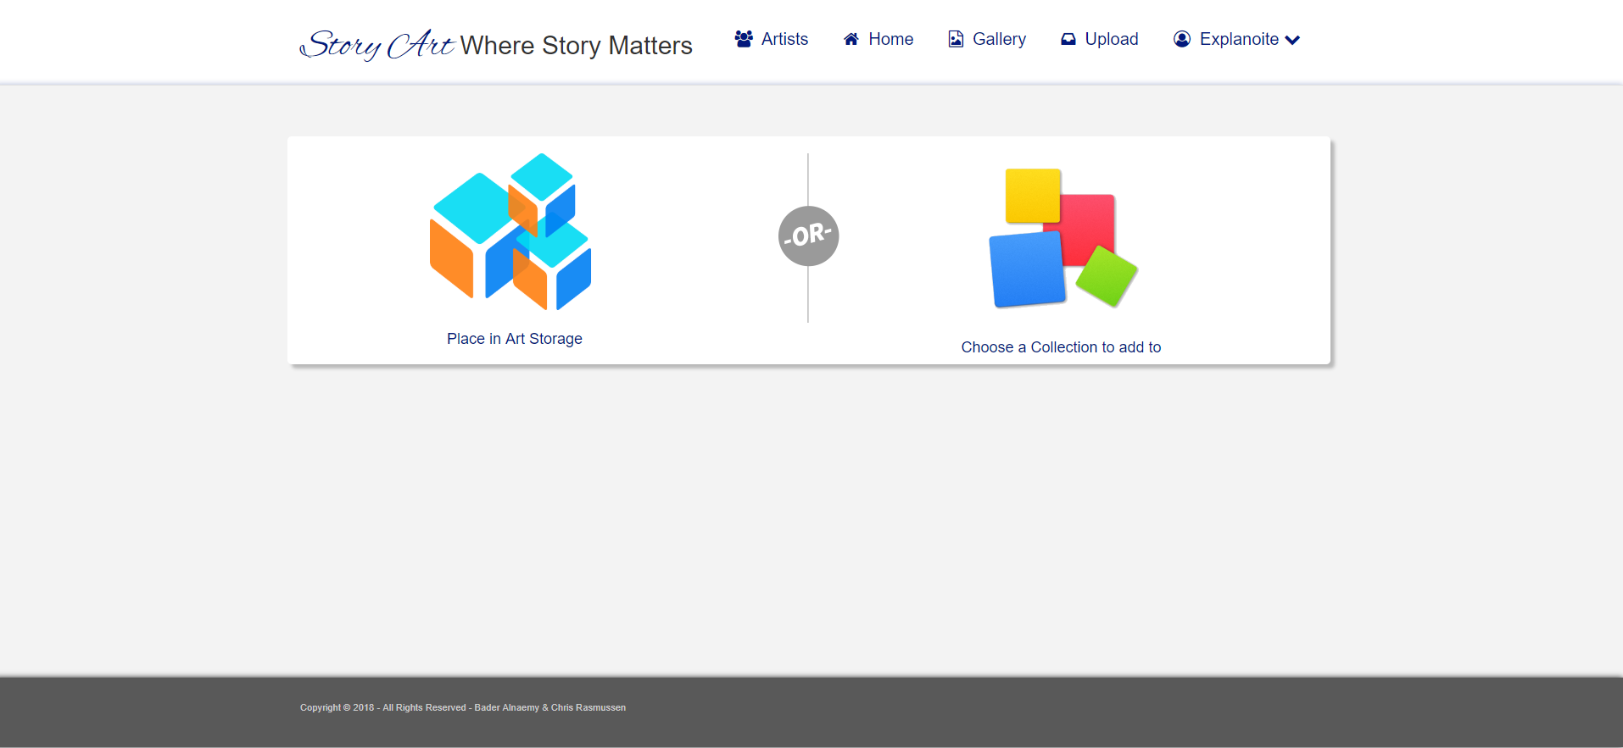Open the Upload menu item
This screenshot has width=1623, height=748.
point(1111,39)
